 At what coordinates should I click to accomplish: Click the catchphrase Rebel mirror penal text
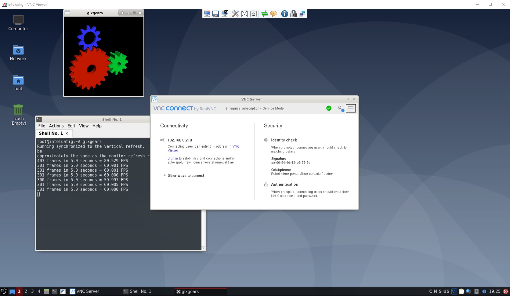click(x=302, y=174)
